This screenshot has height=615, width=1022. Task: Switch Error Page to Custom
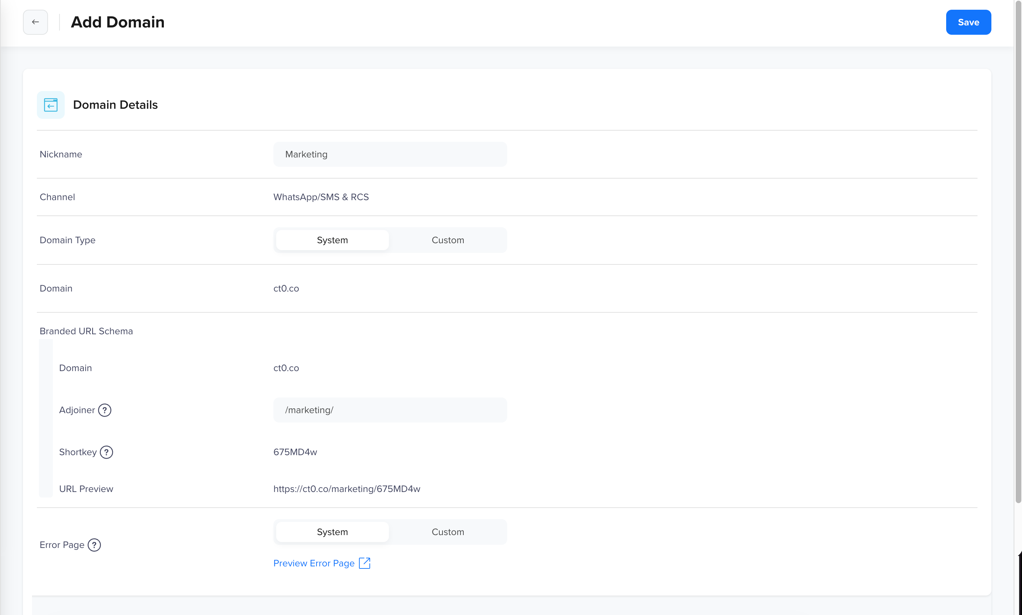(x=448, y=532)
